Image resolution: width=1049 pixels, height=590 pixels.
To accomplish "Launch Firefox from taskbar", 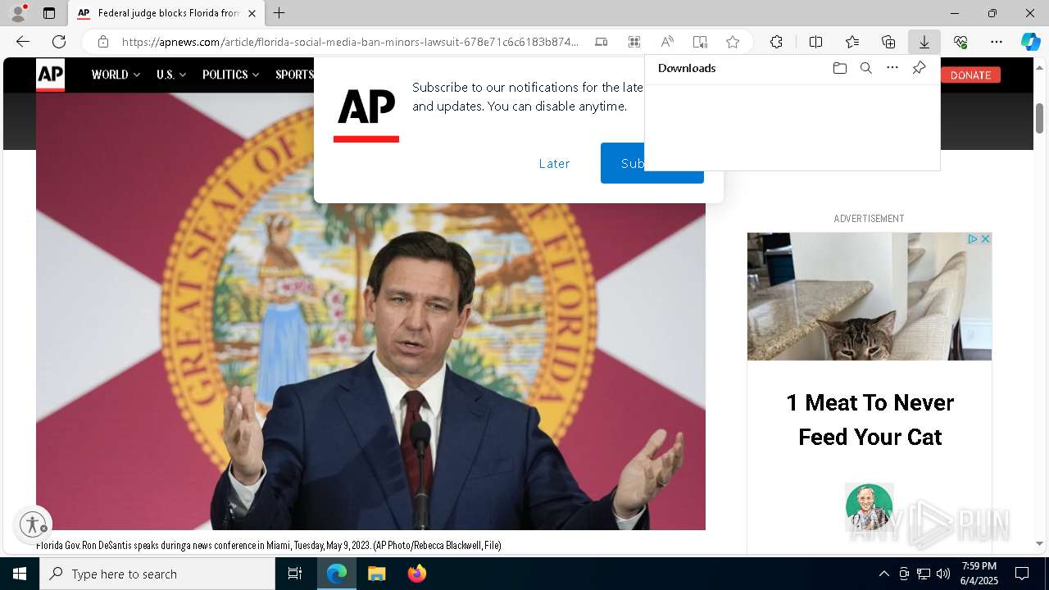I will tap(417, 574).
